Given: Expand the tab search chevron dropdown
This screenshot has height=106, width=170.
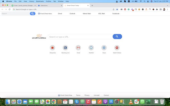Looking at the screenshot, I should (x=168, y=6).
